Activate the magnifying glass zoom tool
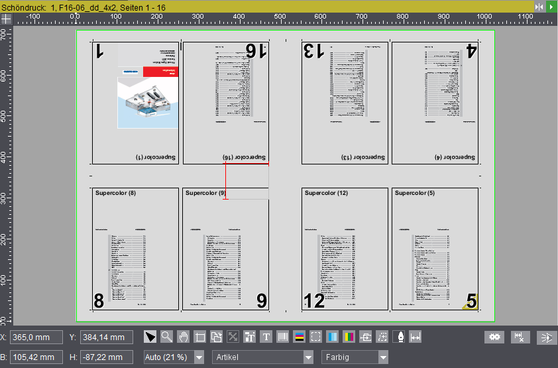Image resolution: width=558 pixels, height=368 pixels. tap(166, 337)
